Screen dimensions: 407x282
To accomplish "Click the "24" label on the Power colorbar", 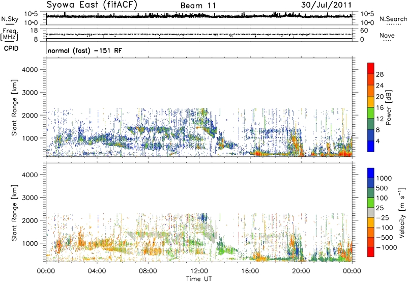I will pos(380,86).
